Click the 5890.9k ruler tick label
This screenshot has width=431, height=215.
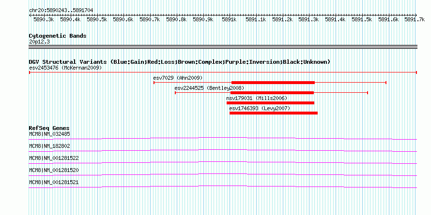203,19
